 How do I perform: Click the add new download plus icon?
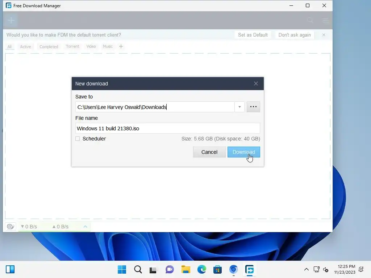click(x=11, y=20)
